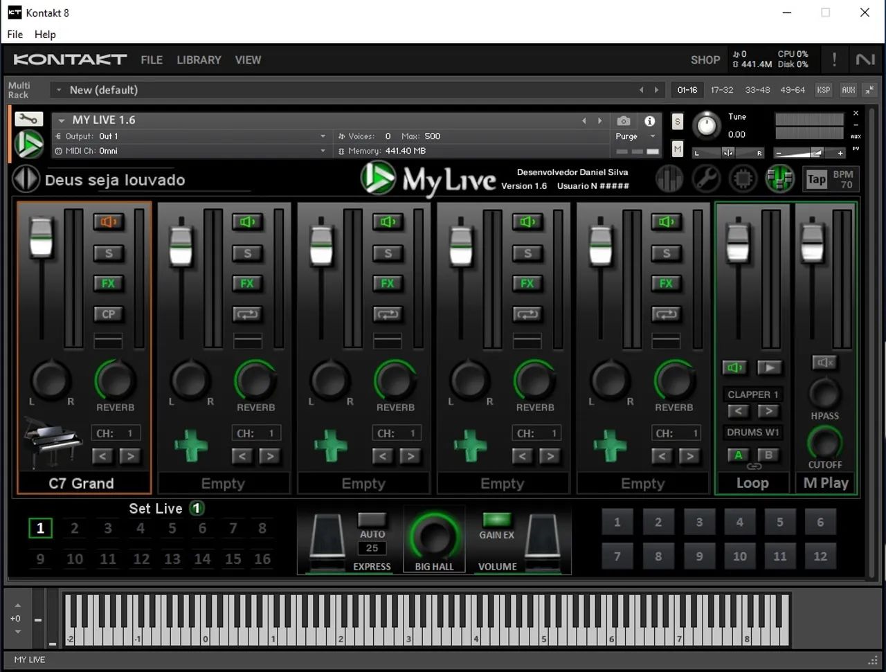Open FX on the C7 Grand channel

point(108,283)
